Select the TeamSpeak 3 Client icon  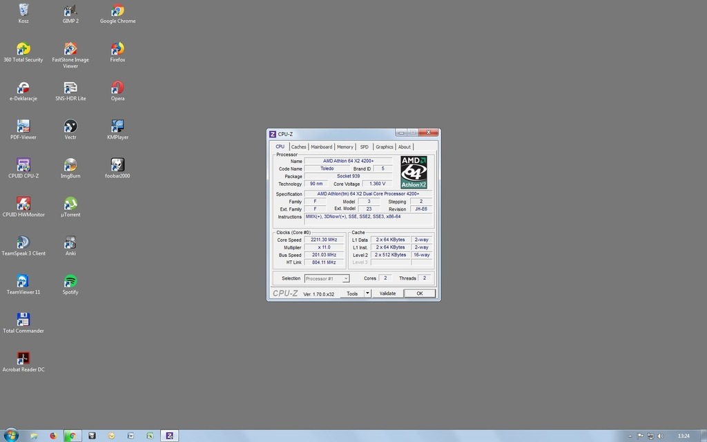tap(23, 247)
